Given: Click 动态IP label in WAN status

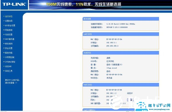Looking at the screenshot, I should tap(130, 93).
